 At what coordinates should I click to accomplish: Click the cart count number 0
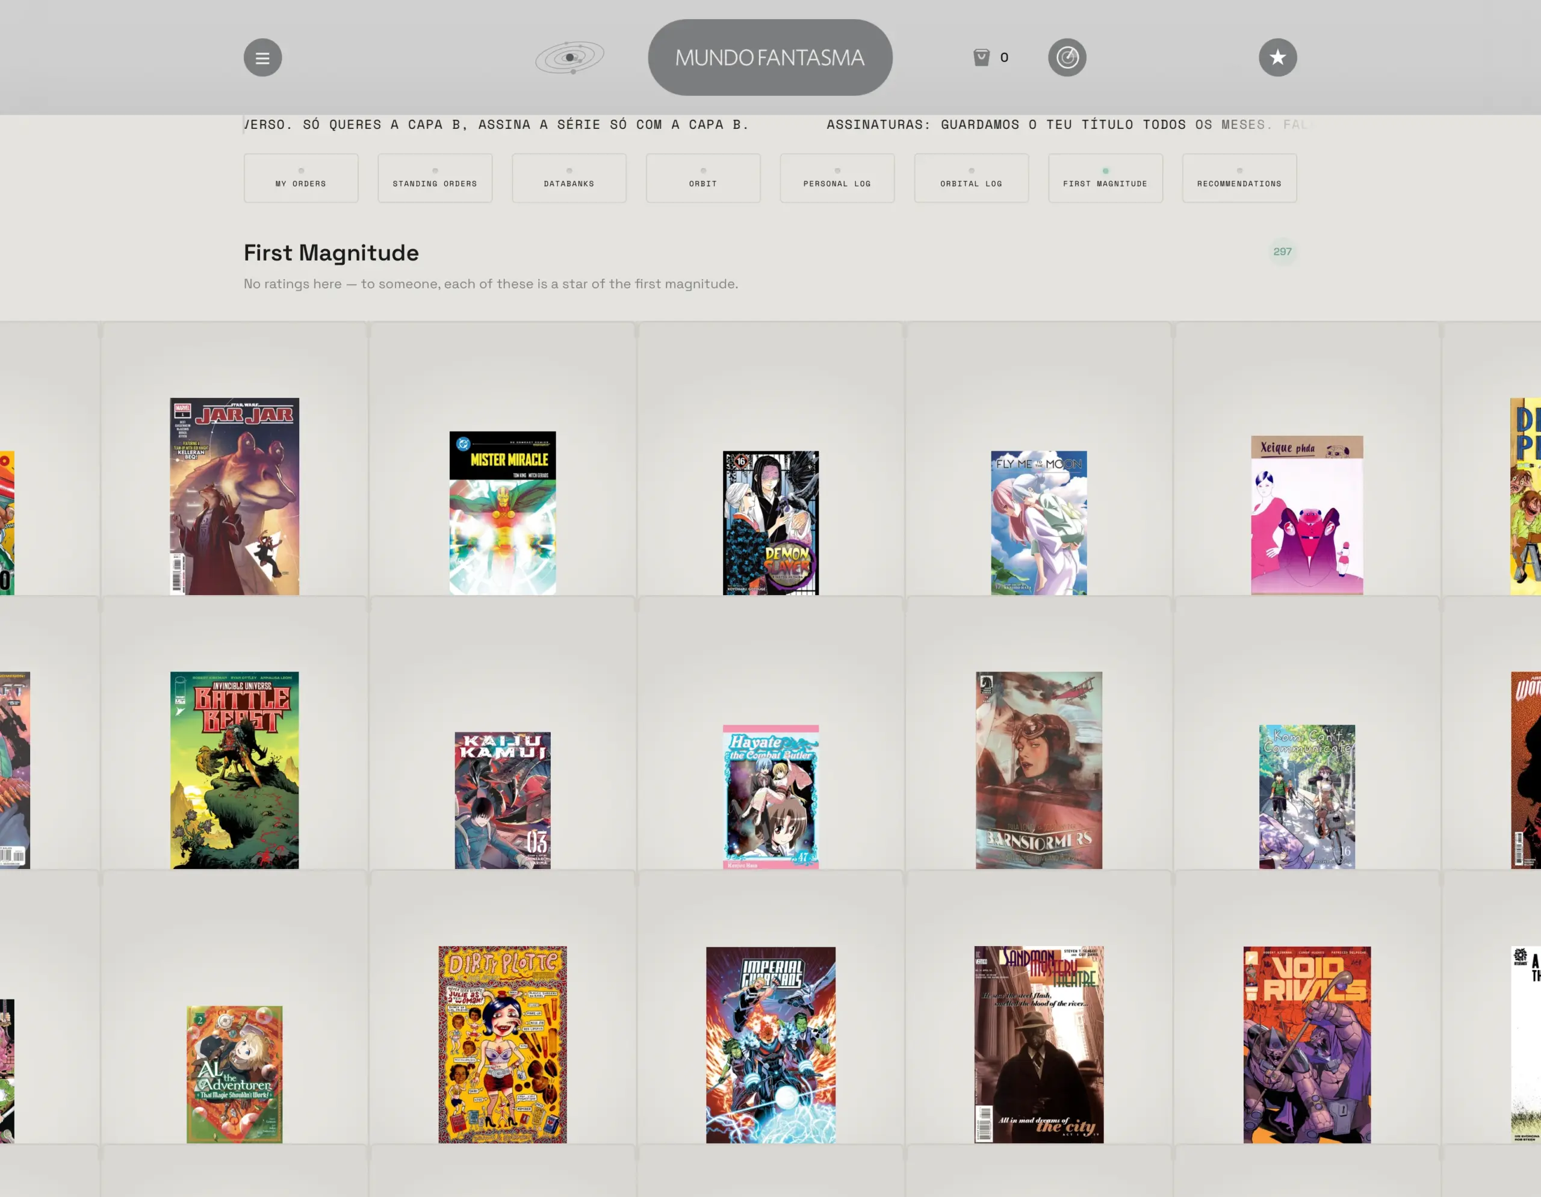tap(1004, 58)
